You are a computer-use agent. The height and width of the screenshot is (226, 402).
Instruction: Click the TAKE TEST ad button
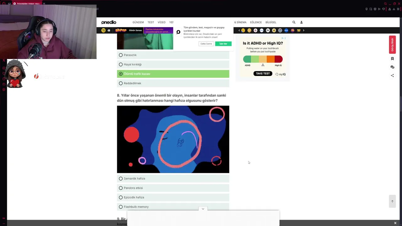pos(263,73)
